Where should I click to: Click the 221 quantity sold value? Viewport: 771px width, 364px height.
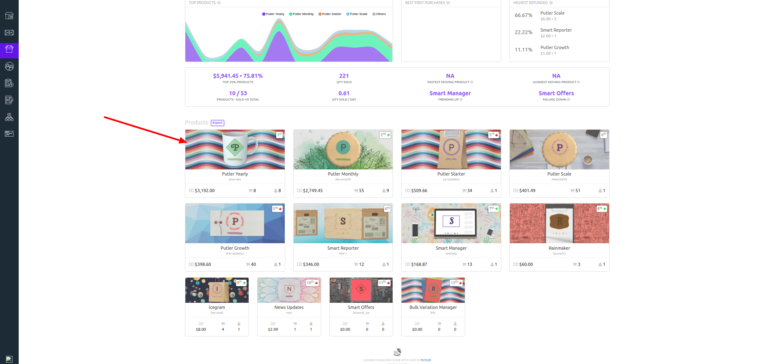pos(344,76)
